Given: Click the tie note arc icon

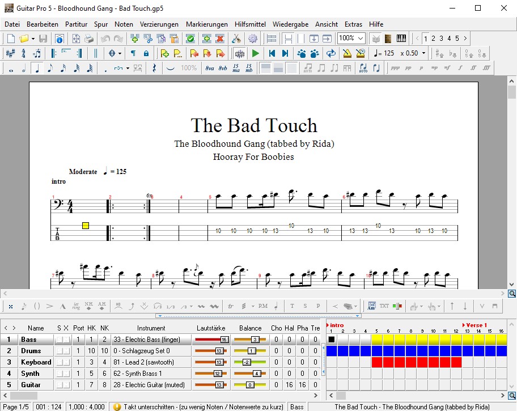Looking at the screenshot, I should tap(171, 68).
